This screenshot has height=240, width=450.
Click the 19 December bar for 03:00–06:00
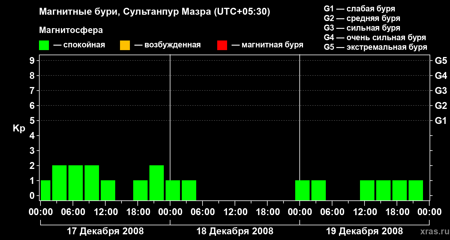(x=319, y=190)
